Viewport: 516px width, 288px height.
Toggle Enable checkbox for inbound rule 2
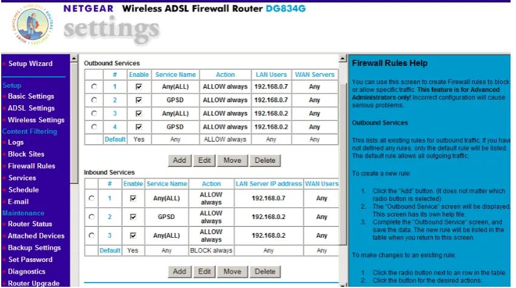(x=133, y=217)
